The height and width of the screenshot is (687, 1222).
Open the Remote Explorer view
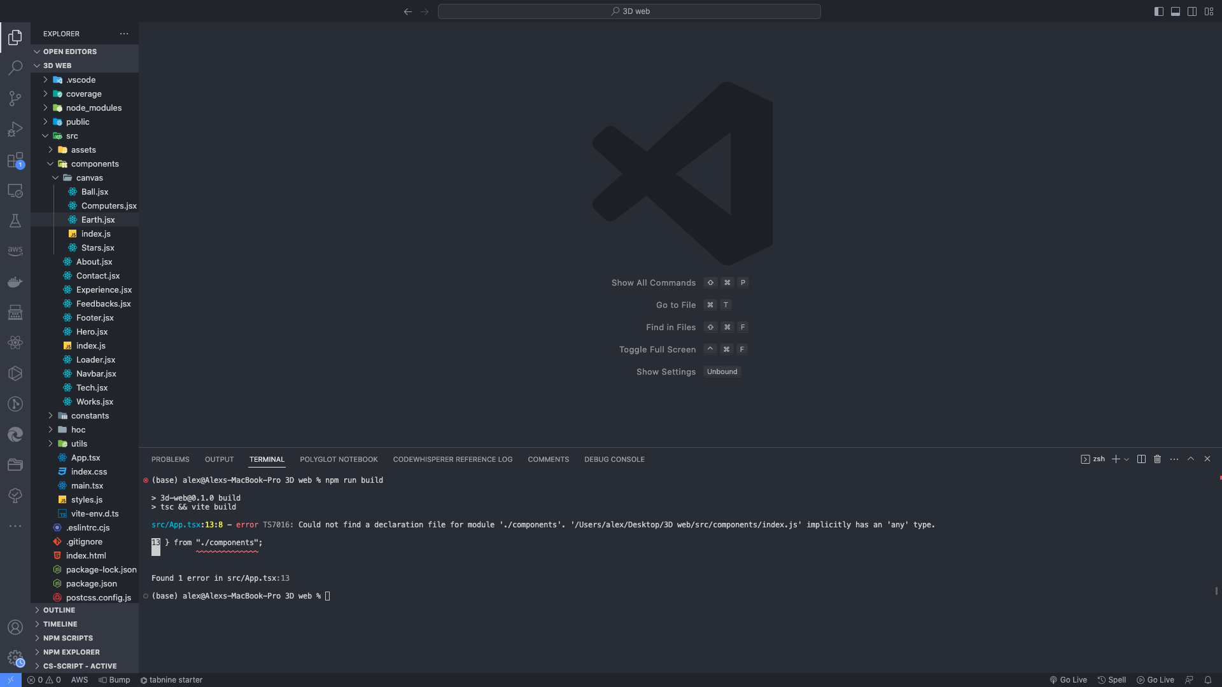point(15,190)
